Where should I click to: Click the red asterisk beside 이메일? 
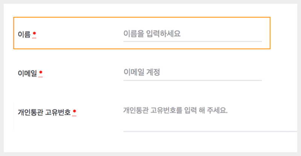(41, 72)
